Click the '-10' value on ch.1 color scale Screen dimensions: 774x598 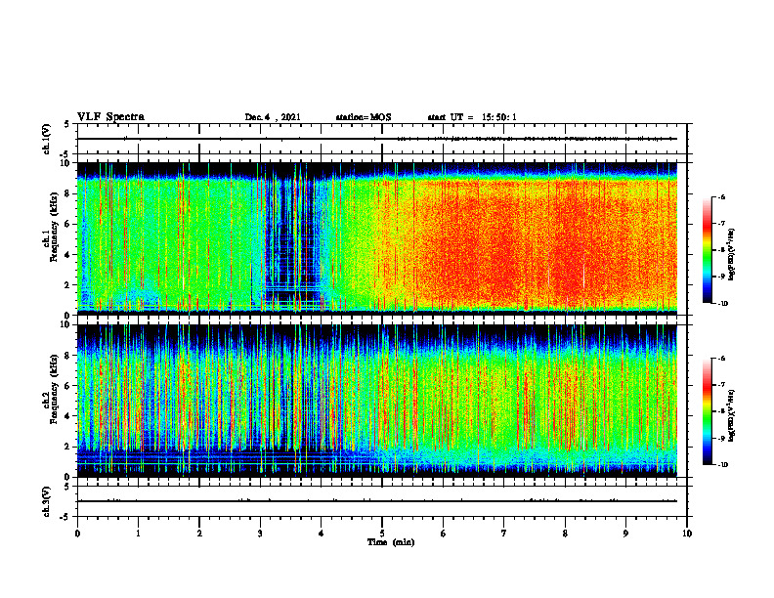pyautogui.click(x=723, y=304)
